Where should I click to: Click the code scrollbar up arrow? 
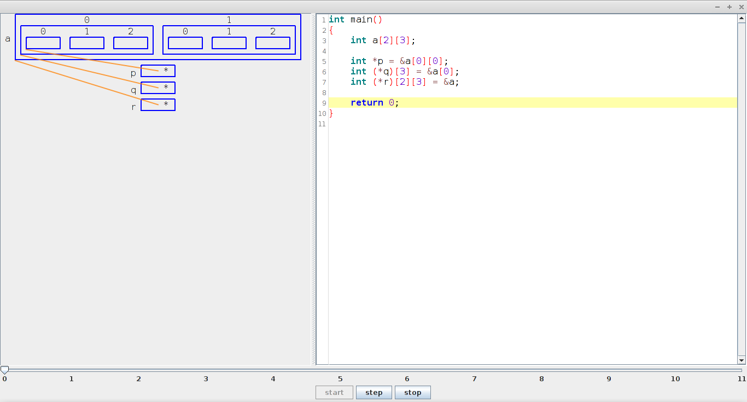click(742, 19)
